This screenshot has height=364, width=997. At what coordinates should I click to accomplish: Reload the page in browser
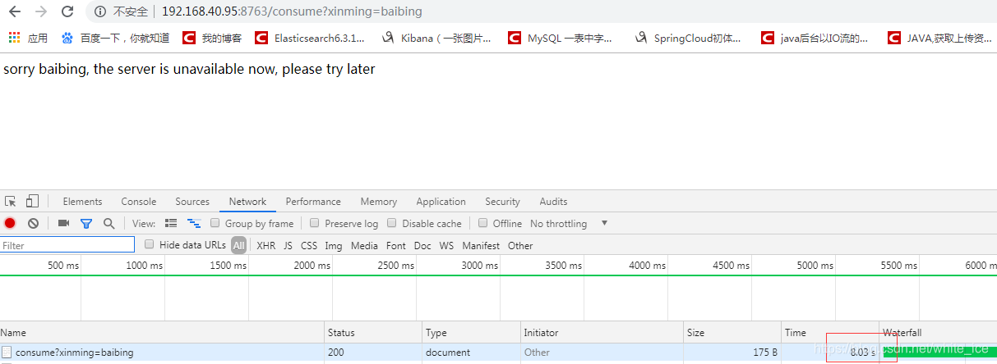67,11
